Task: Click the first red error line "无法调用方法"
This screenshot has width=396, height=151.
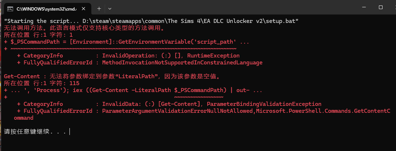Action: (x=84, y=28)
